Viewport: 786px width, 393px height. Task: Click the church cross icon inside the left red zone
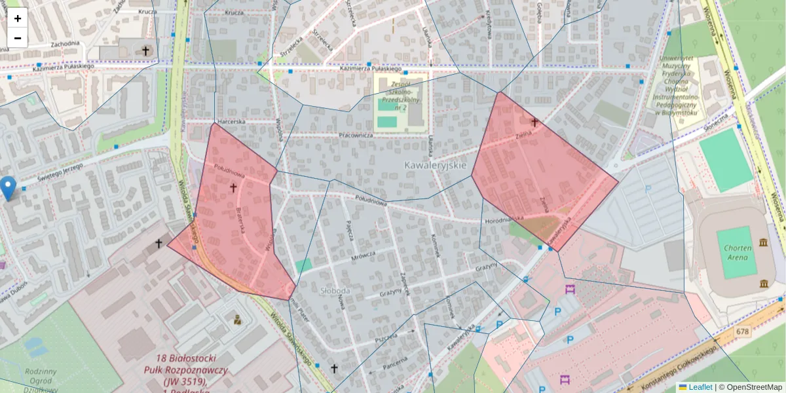click(x=233, y=189)
